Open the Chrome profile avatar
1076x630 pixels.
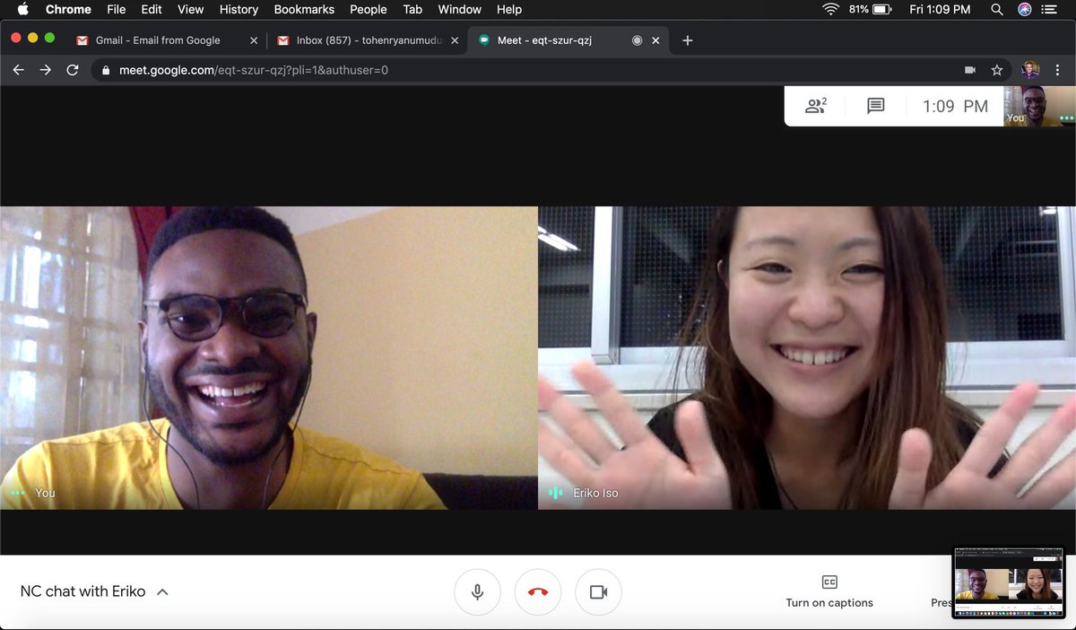pos(1030,70)
